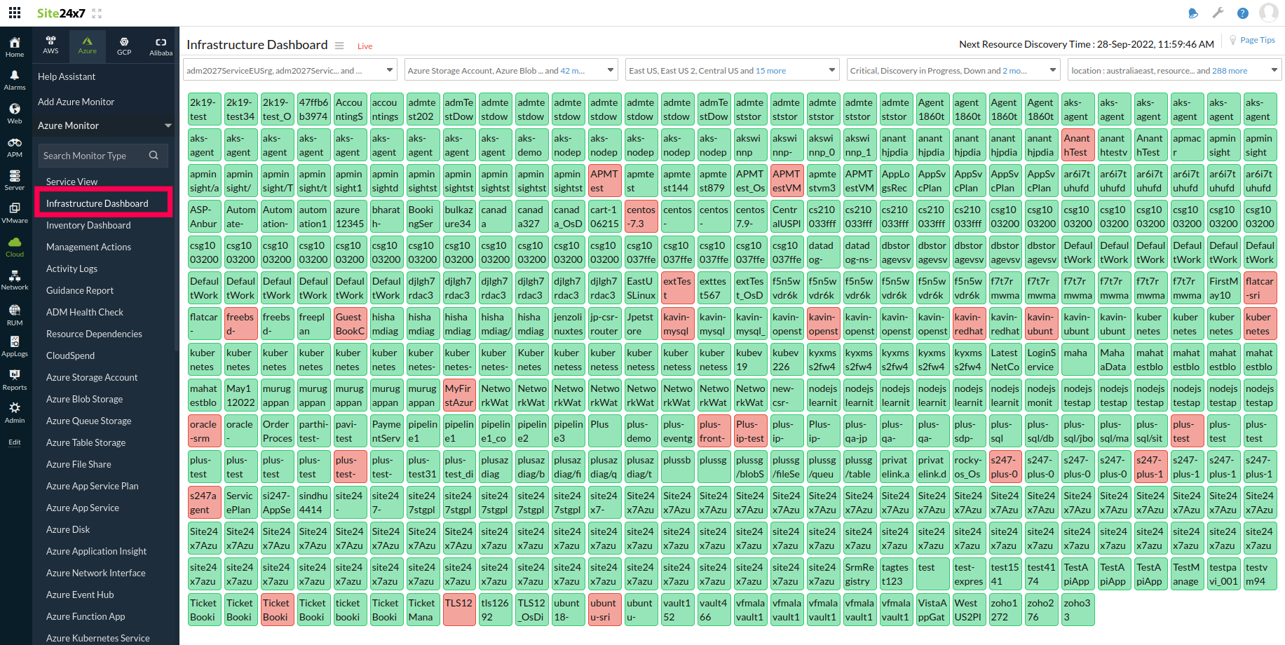Open the Server monitoring section
Viewport: 1285px width, 645px height.
tap(15, 178)
